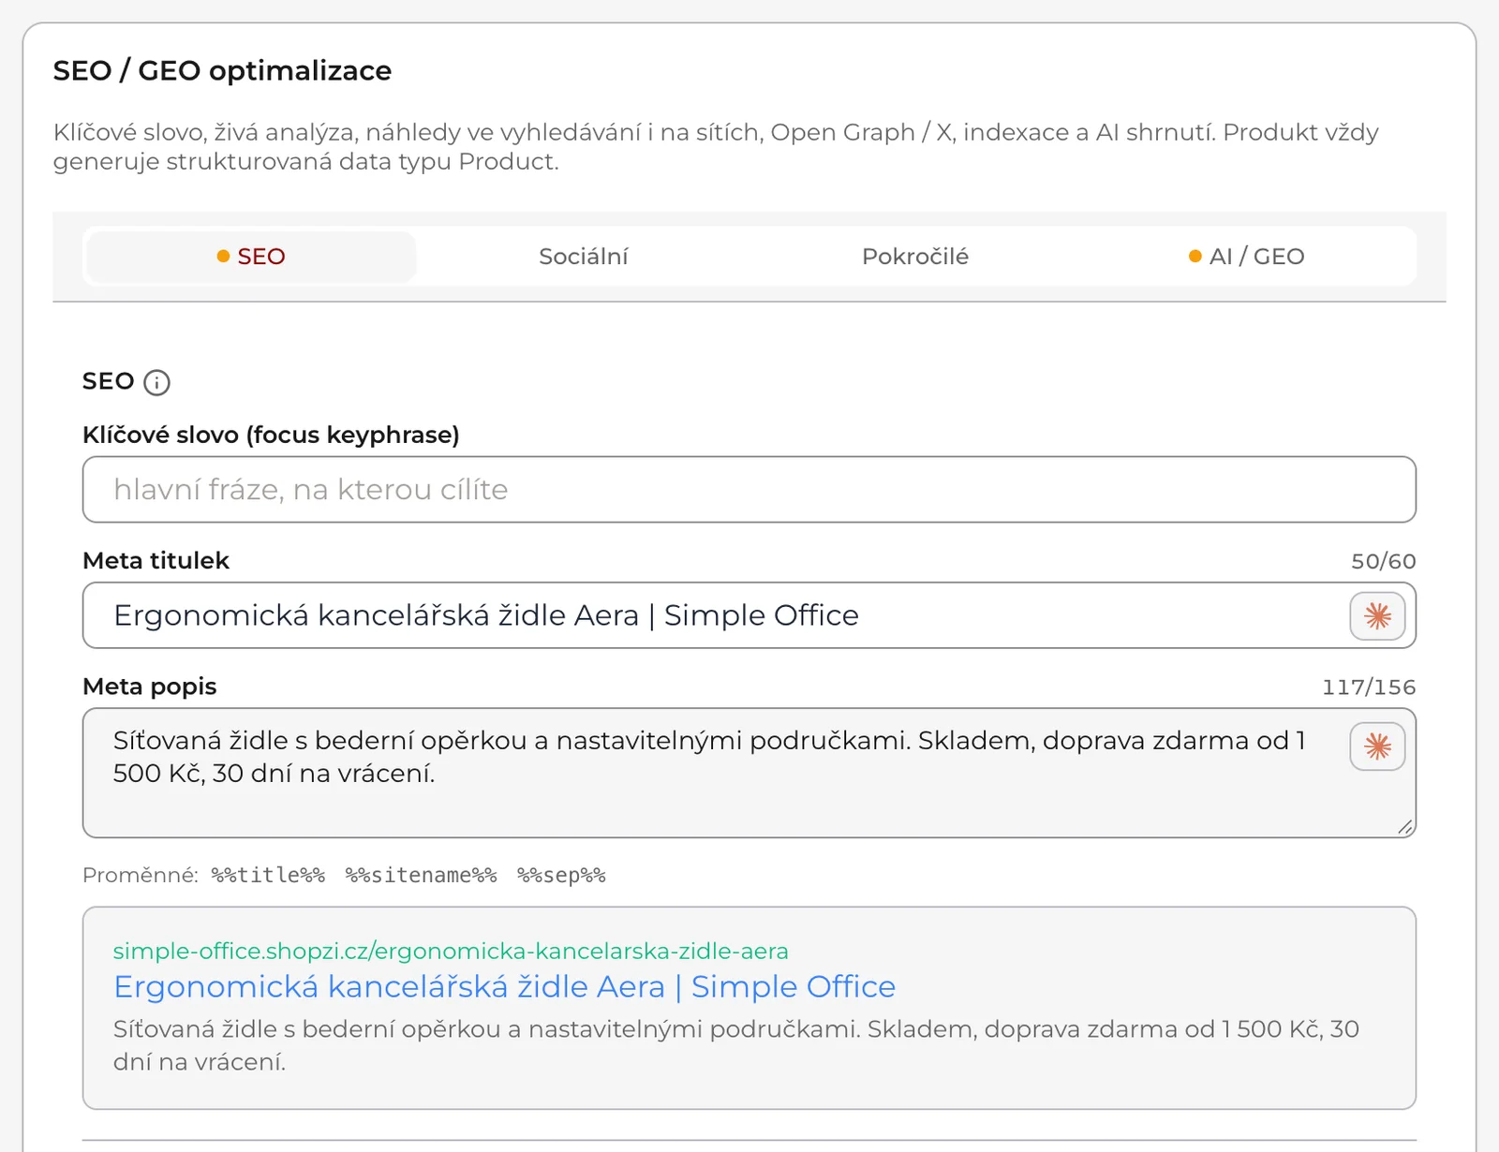Click the SEO / GEO optimalizace heading
The width and height of the screenshot is (1499, 1152).
pyautogui.click(x=222, y=70)
